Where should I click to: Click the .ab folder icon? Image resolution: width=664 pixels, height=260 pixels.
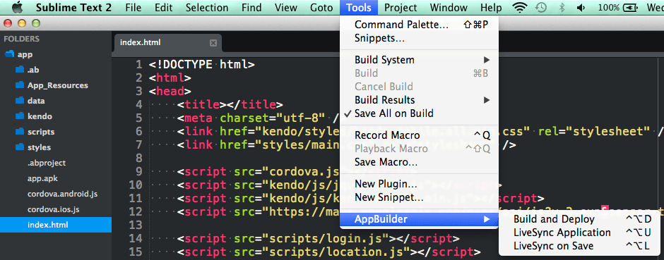(20, 69)
